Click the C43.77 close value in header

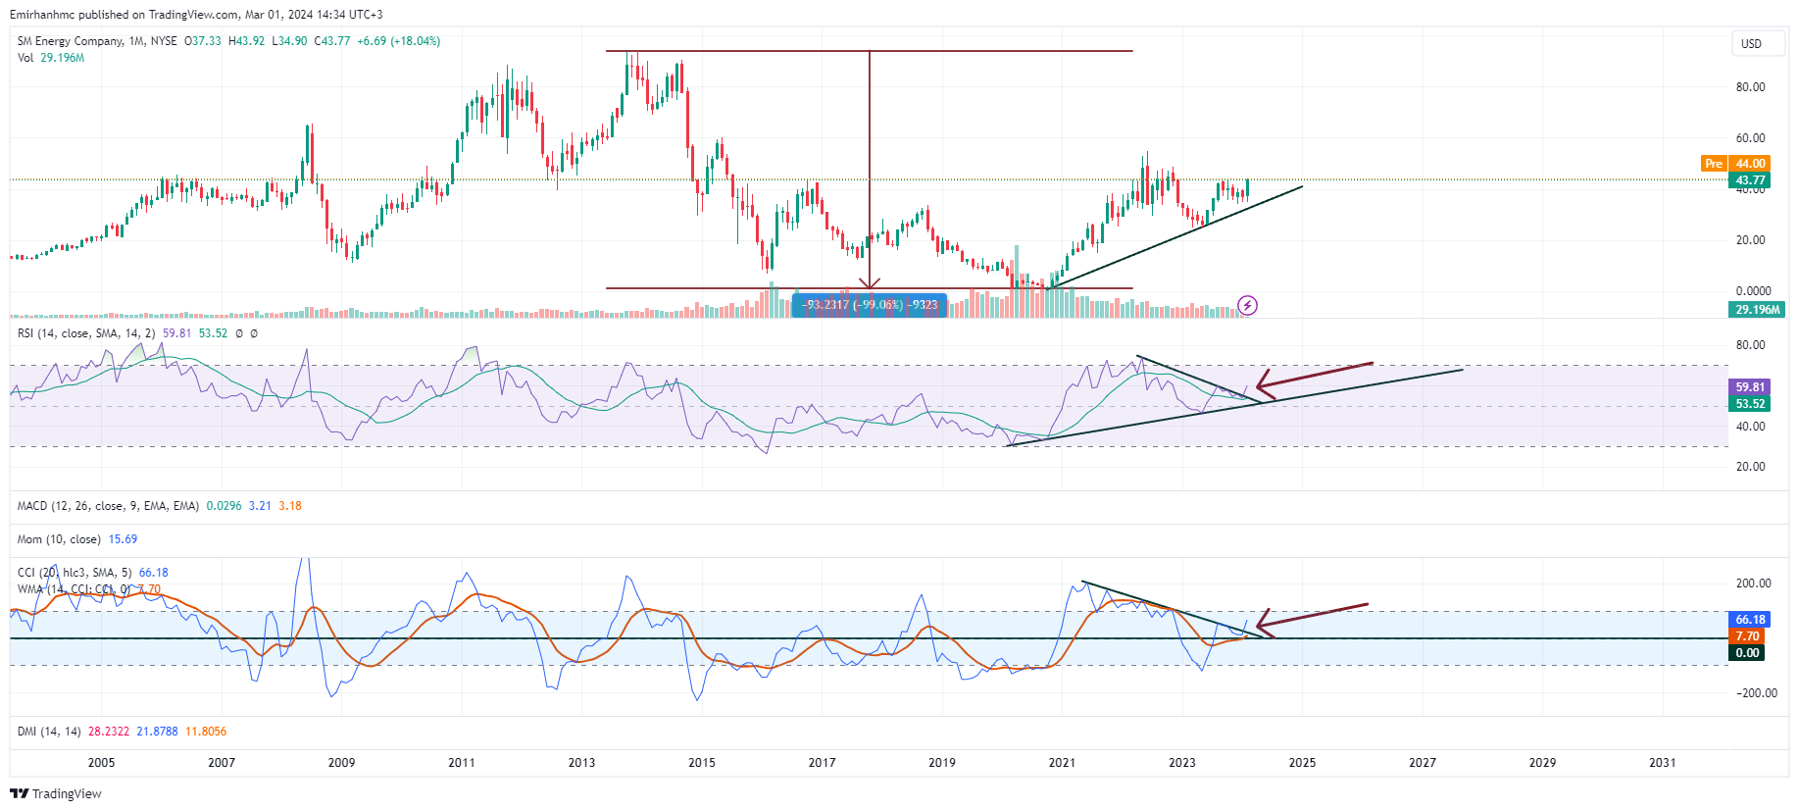[331, 41]
